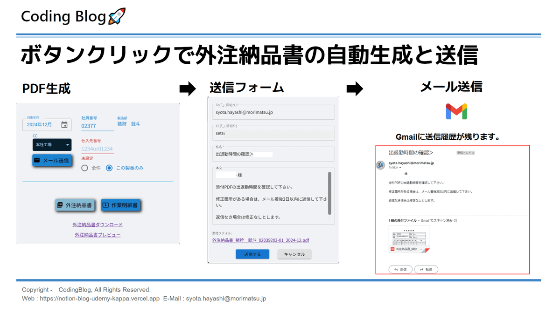This screenshot has height=313, width=560.
Task: Cancel the send form with キャンセル
Action: [294, 254]
